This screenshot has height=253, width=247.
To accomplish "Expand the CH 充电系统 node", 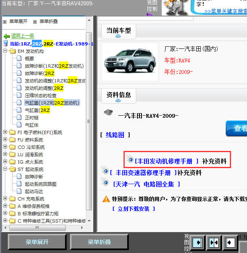I will [5, 198].
